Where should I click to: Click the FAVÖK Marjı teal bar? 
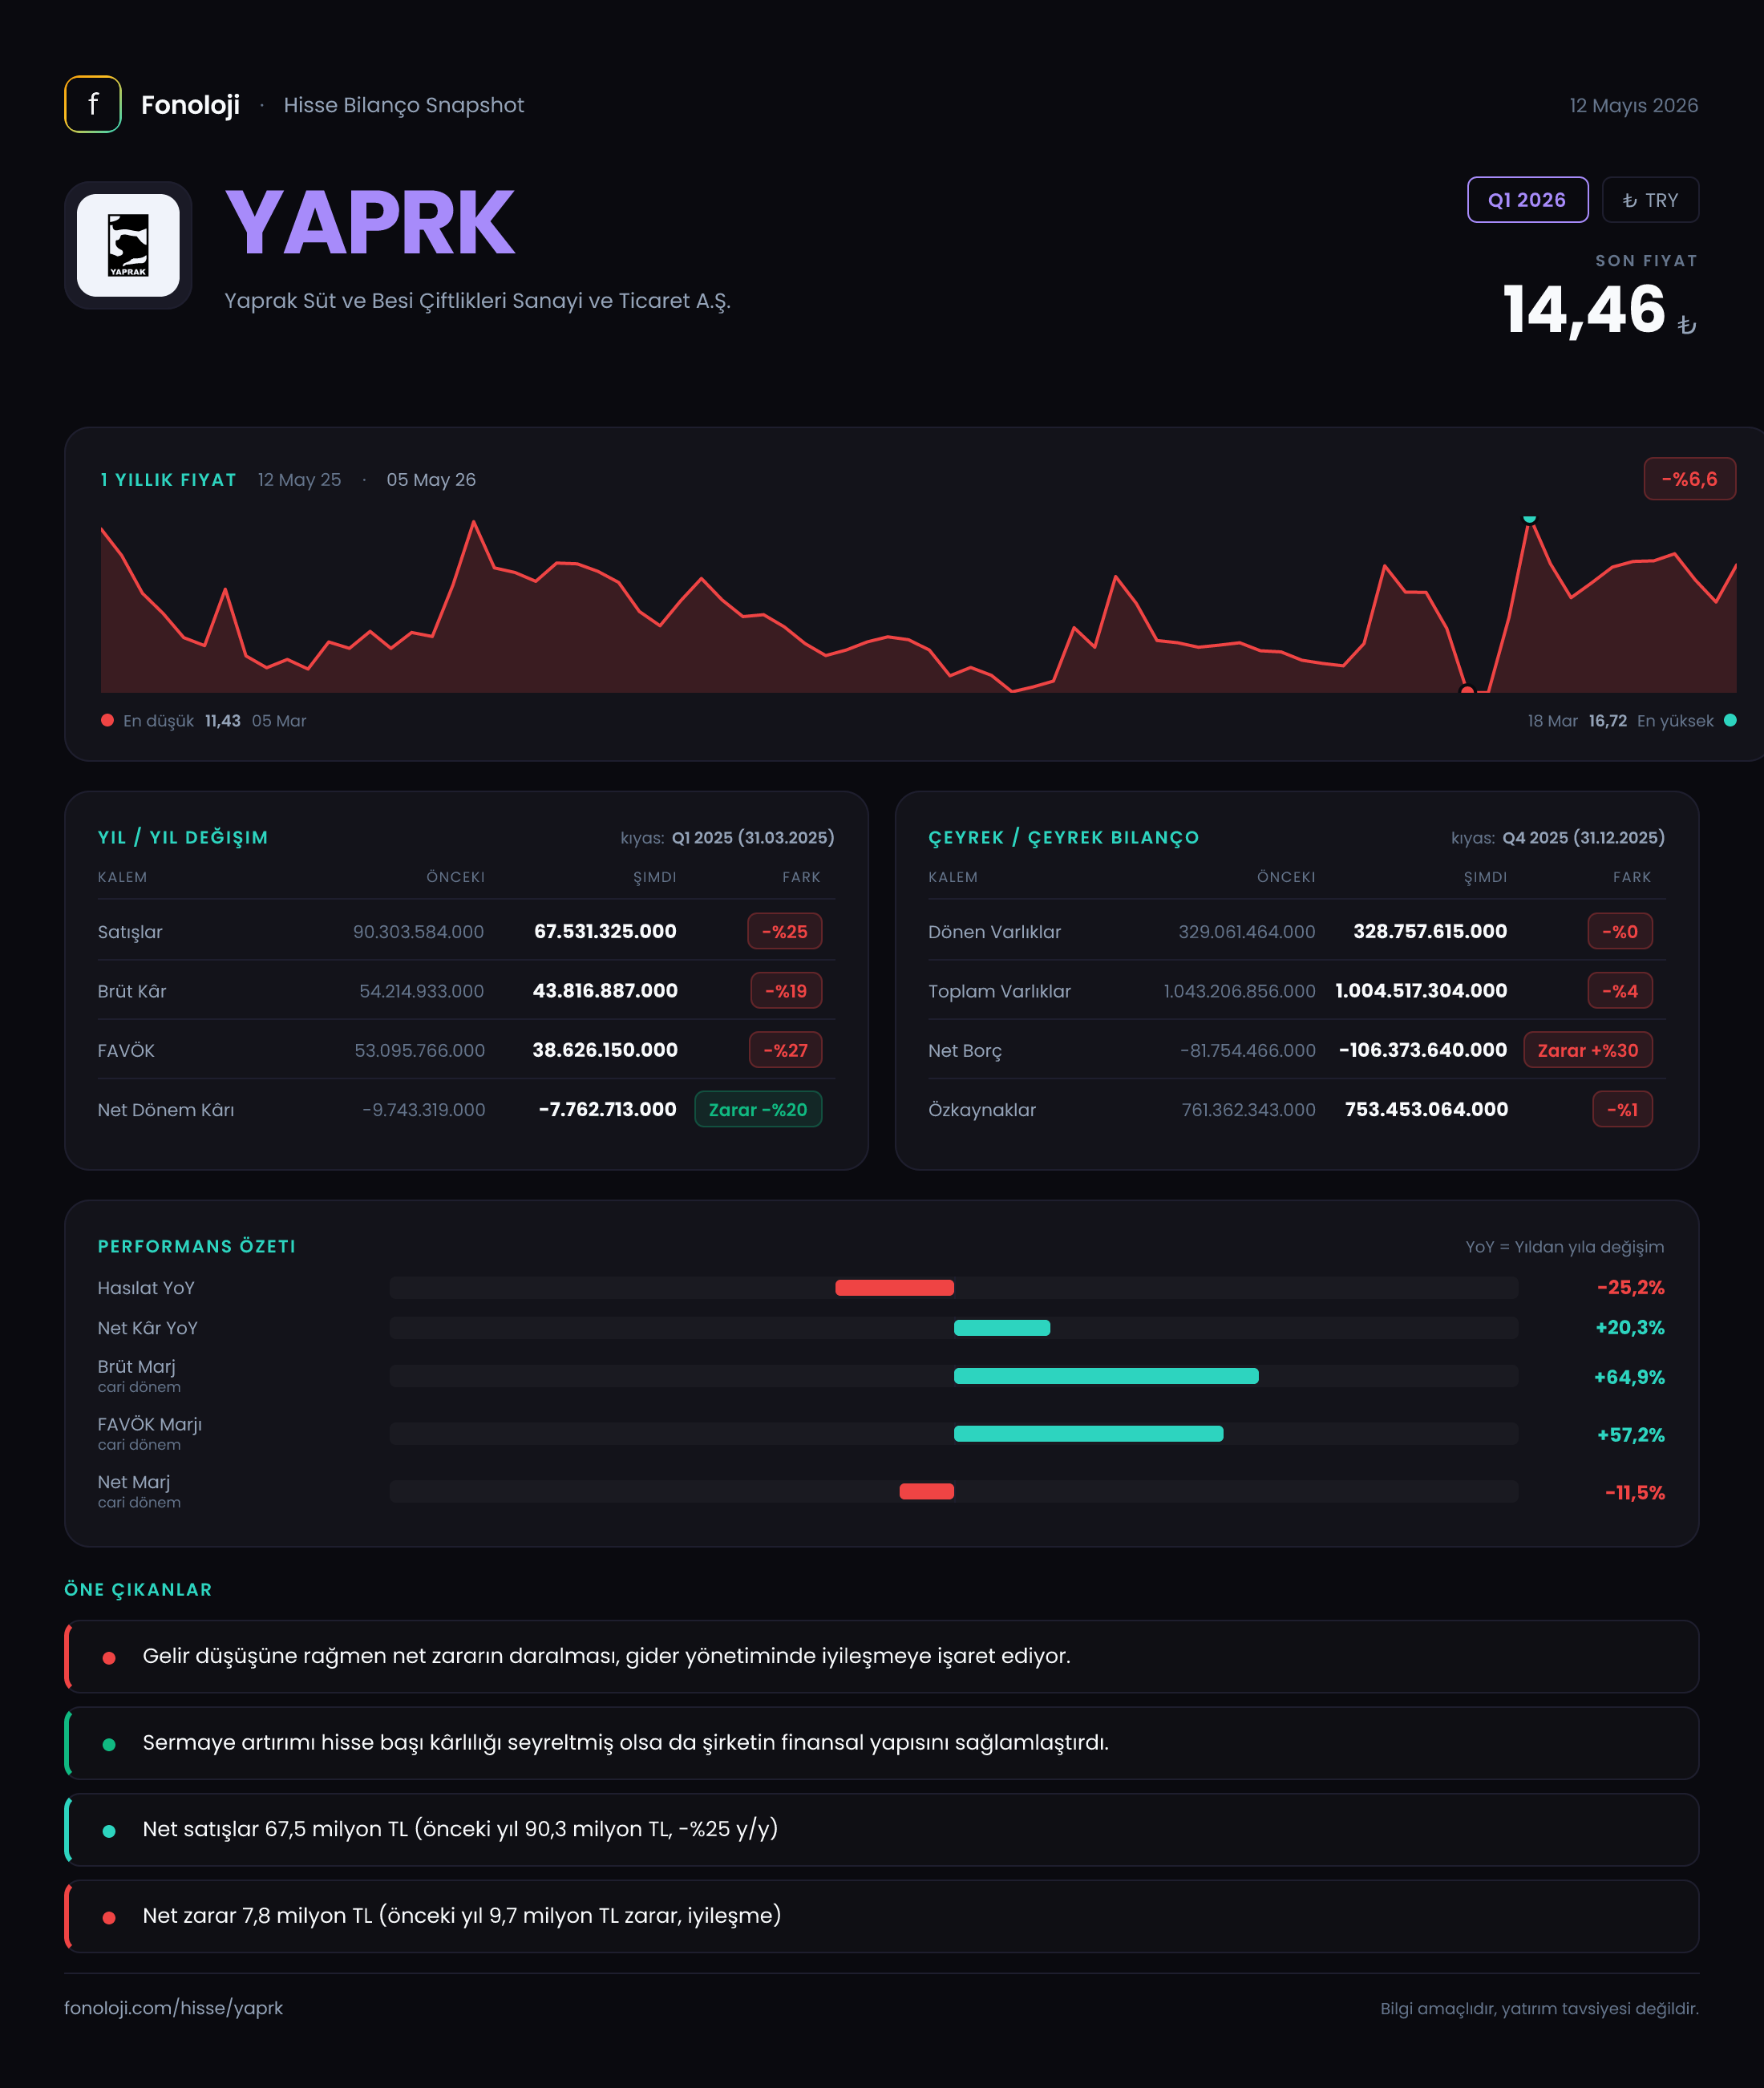point(1088,1434)
